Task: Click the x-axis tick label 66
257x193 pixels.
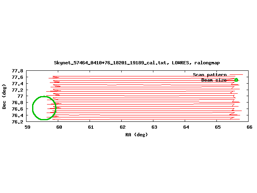Action: coord(249,127)
